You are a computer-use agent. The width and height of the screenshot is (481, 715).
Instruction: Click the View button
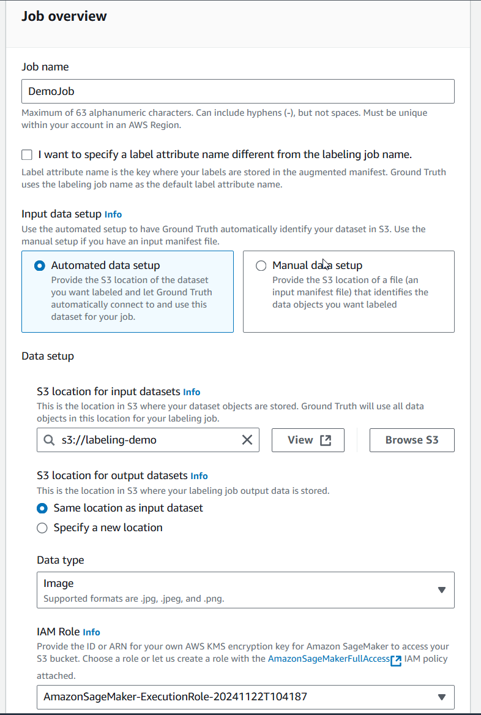coord(308,440)
